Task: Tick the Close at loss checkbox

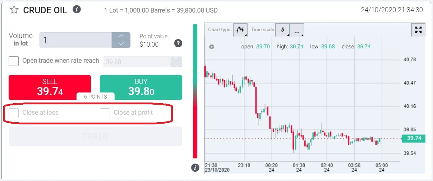Action: pyautogui.click(x=14, y=113)
